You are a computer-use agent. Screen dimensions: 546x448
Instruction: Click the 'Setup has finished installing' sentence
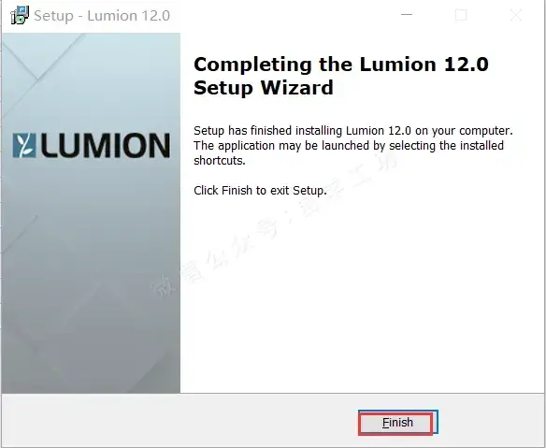pyautogui.click(x=353, y=131)
